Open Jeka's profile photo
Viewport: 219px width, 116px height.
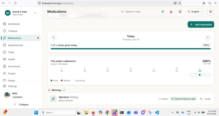tap(7, 95)
